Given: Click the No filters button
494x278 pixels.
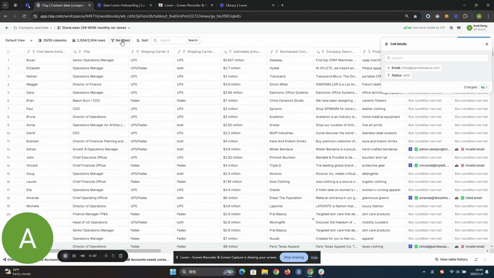Looking at the screenshot, I should pos(120,41).
